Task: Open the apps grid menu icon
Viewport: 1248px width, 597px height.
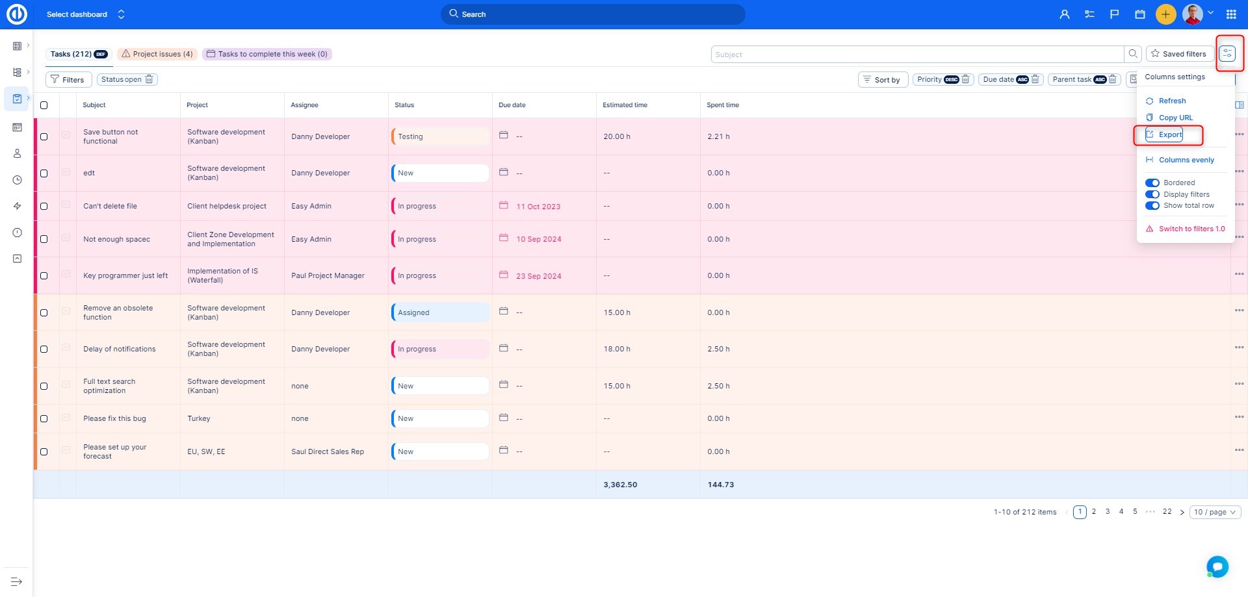Action: 1231,14
